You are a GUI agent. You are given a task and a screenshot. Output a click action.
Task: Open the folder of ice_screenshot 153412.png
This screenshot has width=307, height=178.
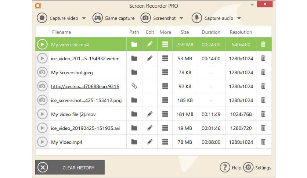[134, 100]
